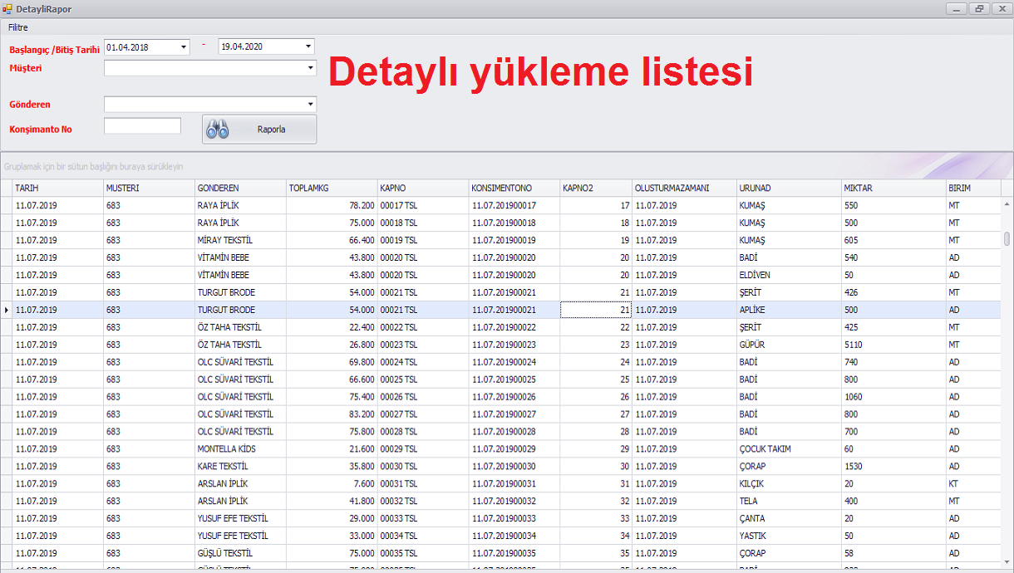Click the URUNAD column header
1014x573 pixels.
click(790, 189)
